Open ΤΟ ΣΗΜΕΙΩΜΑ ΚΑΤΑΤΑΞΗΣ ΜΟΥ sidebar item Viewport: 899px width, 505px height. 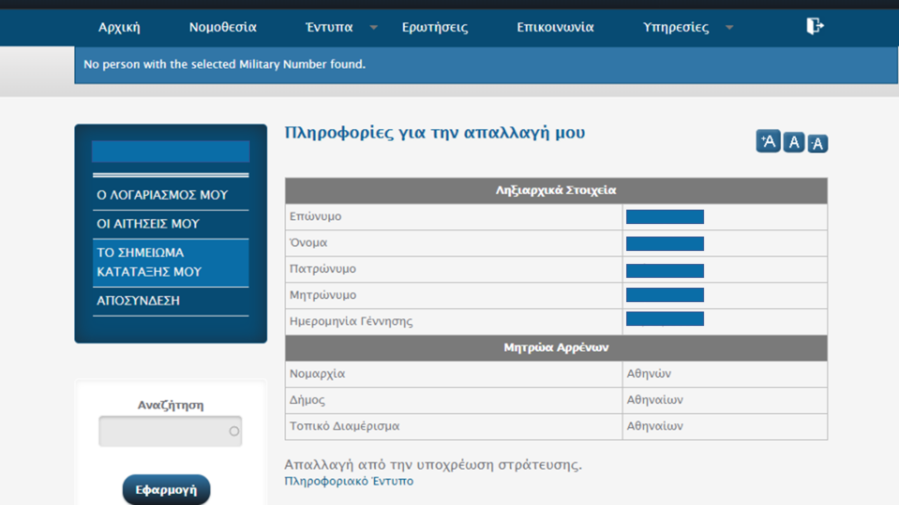[171, 262]
